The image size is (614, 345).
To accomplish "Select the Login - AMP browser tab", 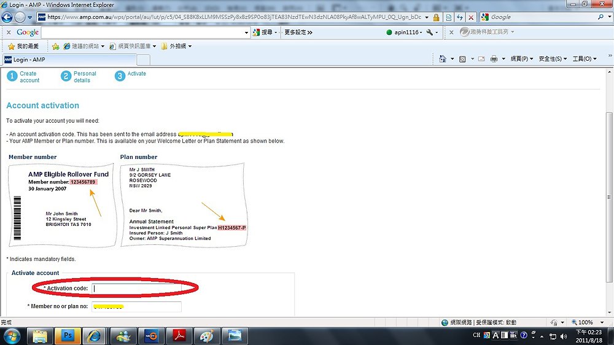I will pyautogui.click(x=69, y=60).
